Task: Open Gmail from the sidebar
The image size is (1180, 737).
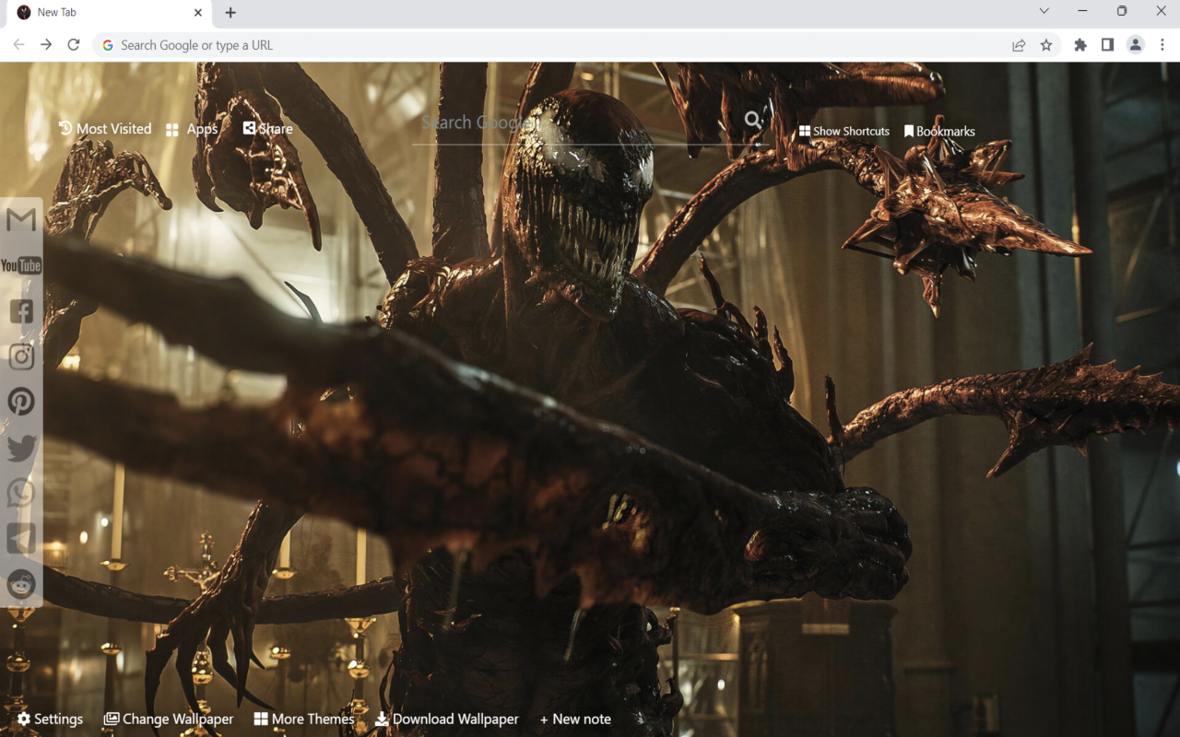Action: point(21,220)
